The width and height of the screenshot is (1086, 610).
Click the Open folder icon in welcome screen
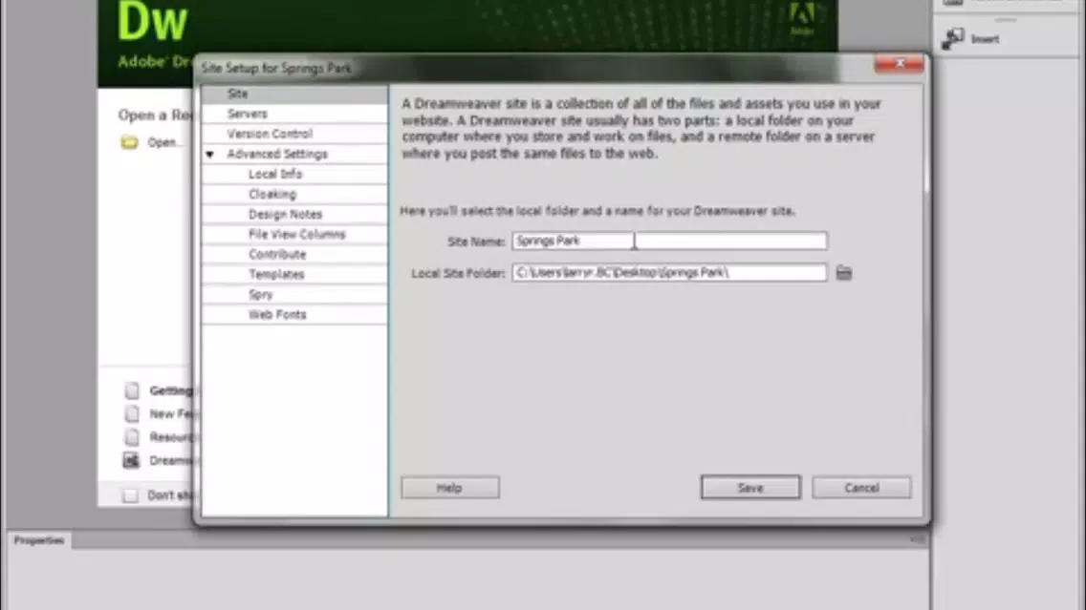coord(129,142)
